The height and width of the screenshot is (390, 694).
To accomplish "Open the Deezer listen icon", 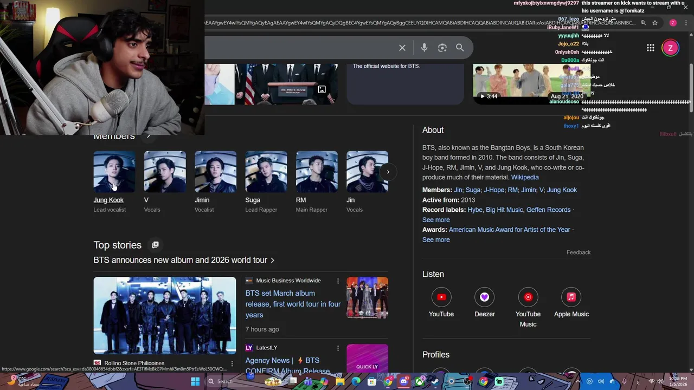I will tap(484, 297).
